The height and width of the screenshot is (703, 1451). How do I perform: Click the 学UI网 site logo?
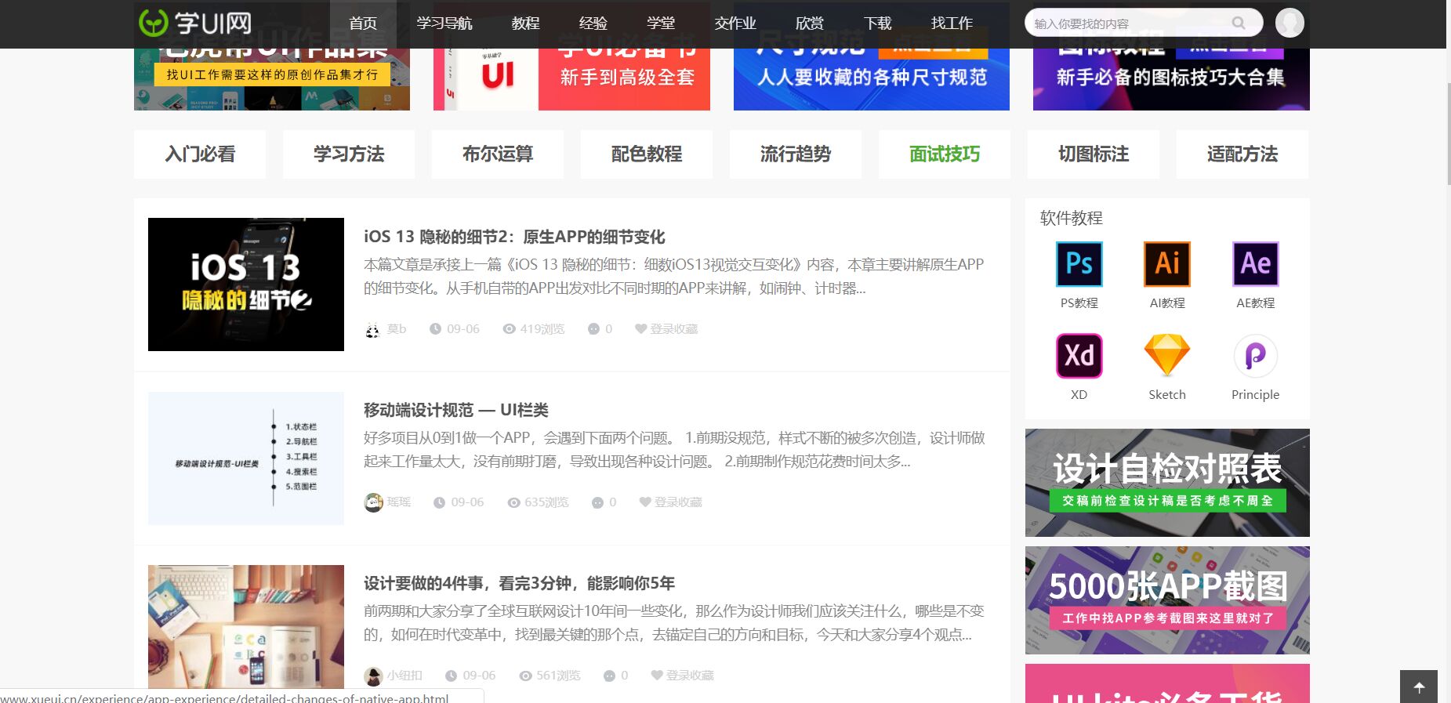195,23
